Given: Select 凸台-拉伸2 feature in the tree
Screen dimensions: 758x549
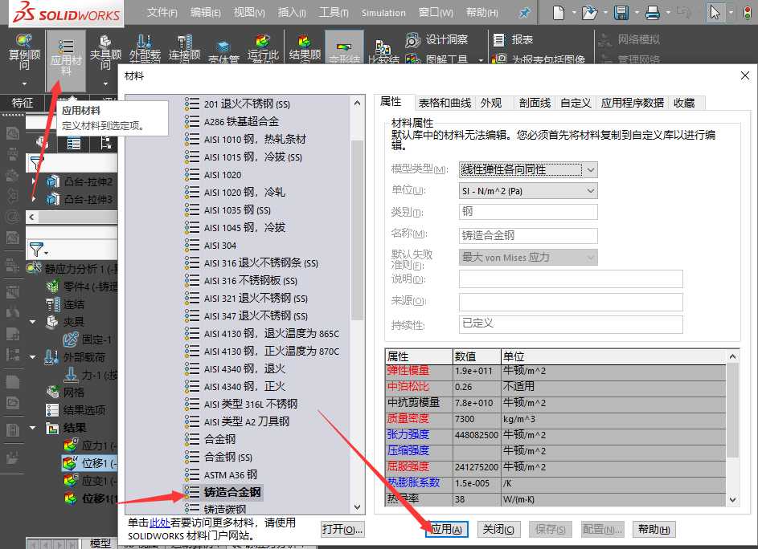Looking at the screenshot, I should pos(80,182).
